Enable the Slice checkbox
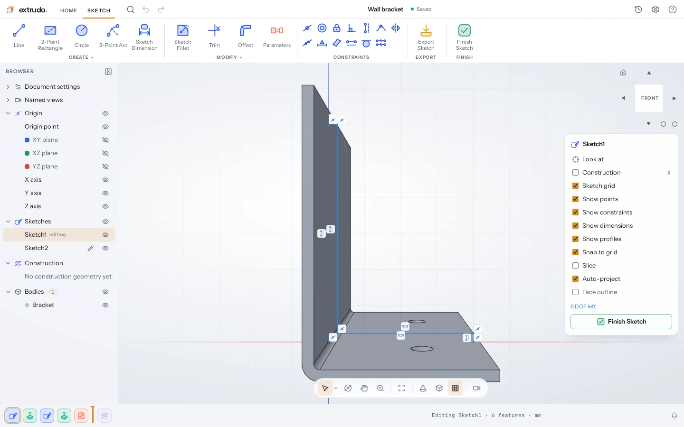684x427 pixels. [x=575, y=266]
